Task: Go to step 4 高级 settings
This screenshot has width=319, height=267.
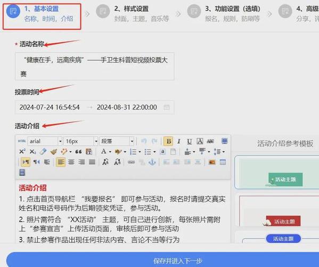Action: click(299, 14)
